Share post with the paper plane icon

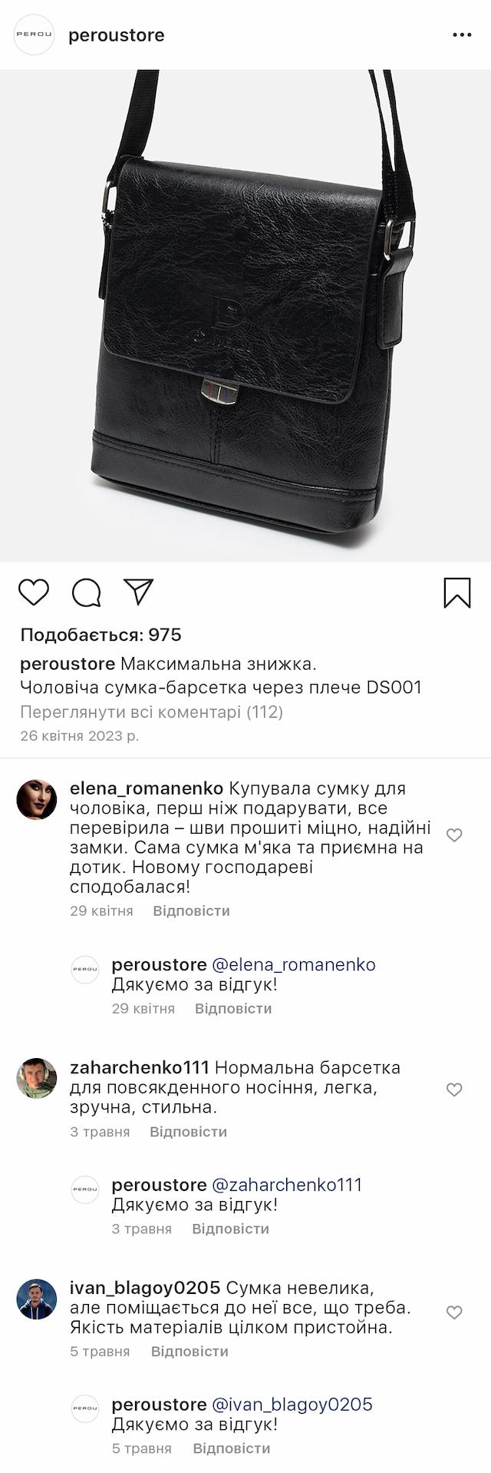[139, 592]
